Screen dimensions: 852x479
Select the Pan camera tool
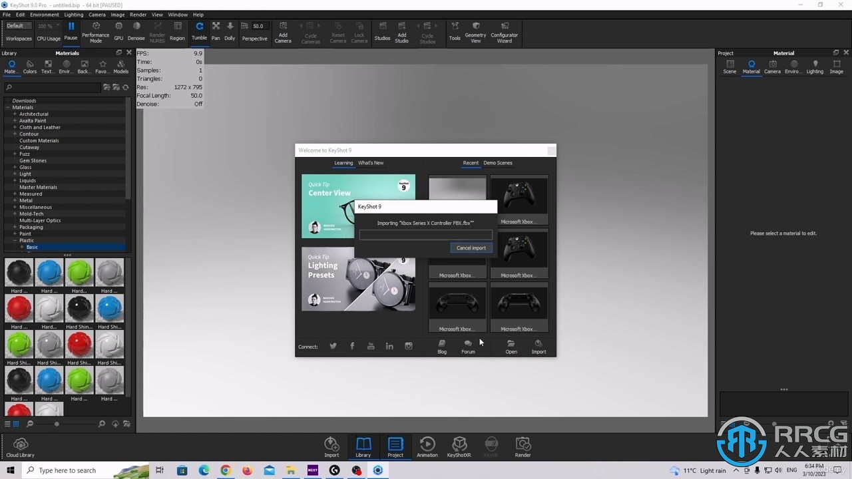pyautogui.click(x=216, y=31)
